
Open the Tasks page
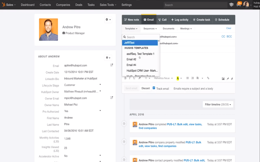[91, 5]
